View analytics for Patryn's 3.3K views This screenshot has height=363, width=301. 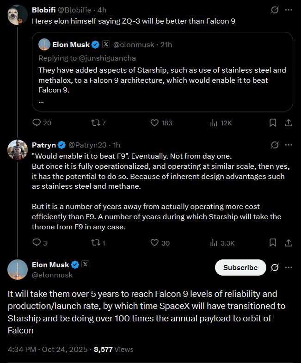(x=222, y=242)
